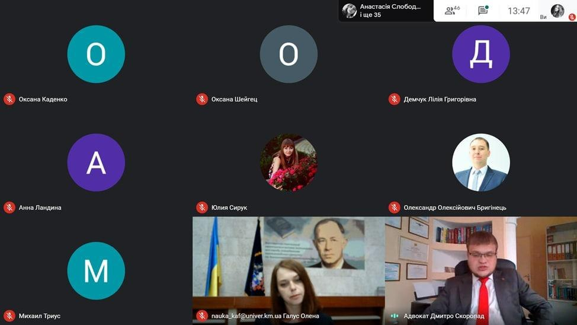Screen dimensions: 577x325
Task: Click muted mic icon beside Олександр Олексійович Бригінець
Action: 395,208
